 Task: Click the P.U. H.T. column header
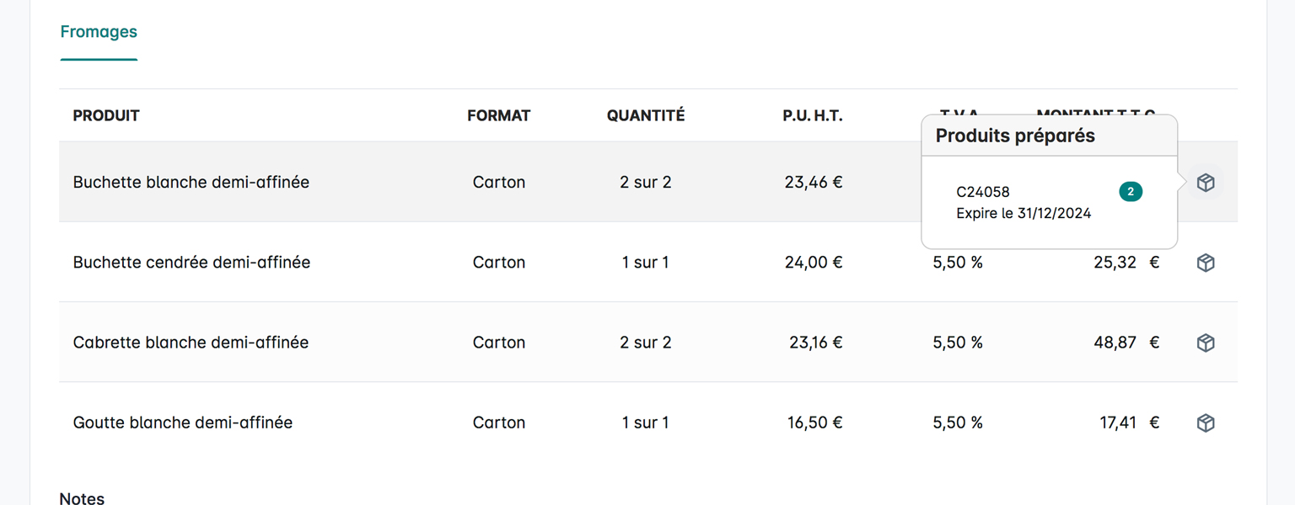812,115
